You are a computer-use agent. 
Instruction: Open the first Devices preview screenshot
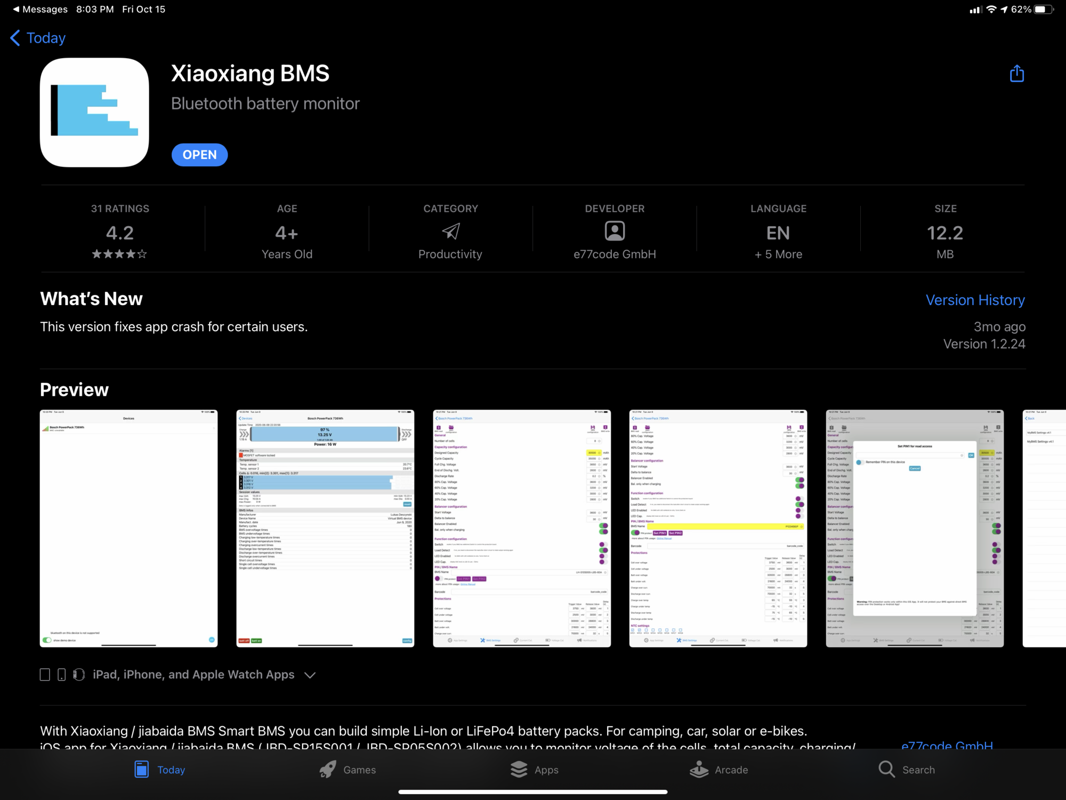(128, 528)
